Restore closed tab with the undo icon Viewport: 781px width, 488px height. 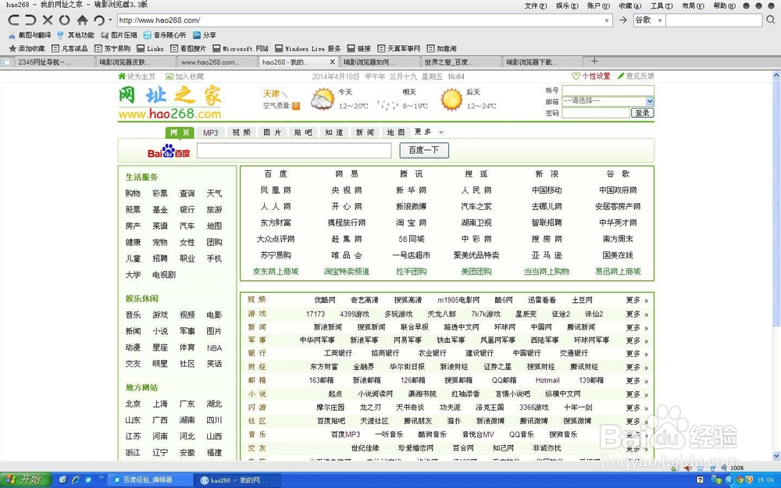point(99,20)
